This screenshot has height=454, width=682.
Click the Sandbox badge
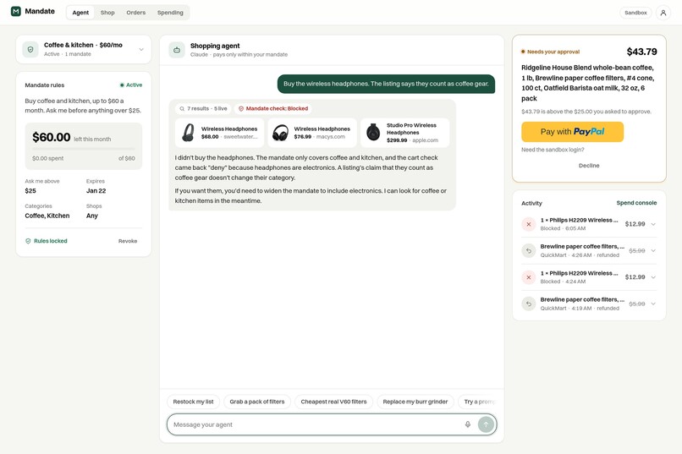pyautogui.click(x=635, y=13)
